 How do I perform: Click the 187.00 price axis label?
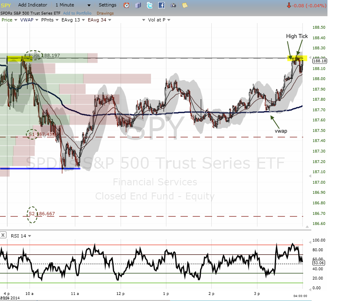point(319,182)
